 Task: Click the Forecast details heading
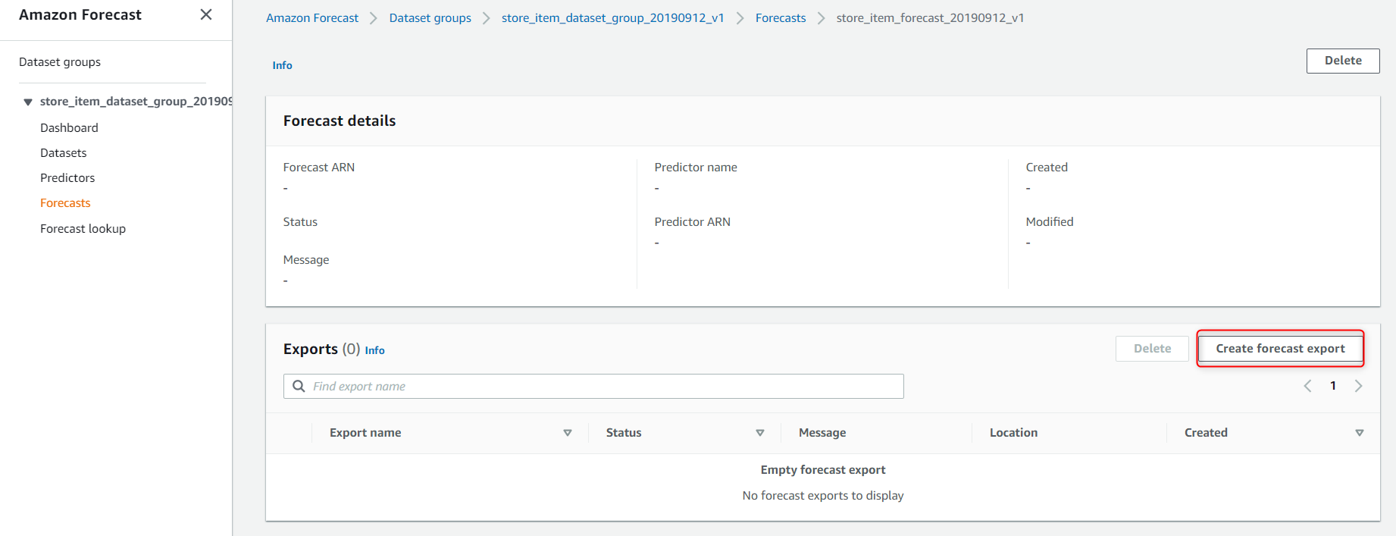pyautogui.click(x=340, y=121)
